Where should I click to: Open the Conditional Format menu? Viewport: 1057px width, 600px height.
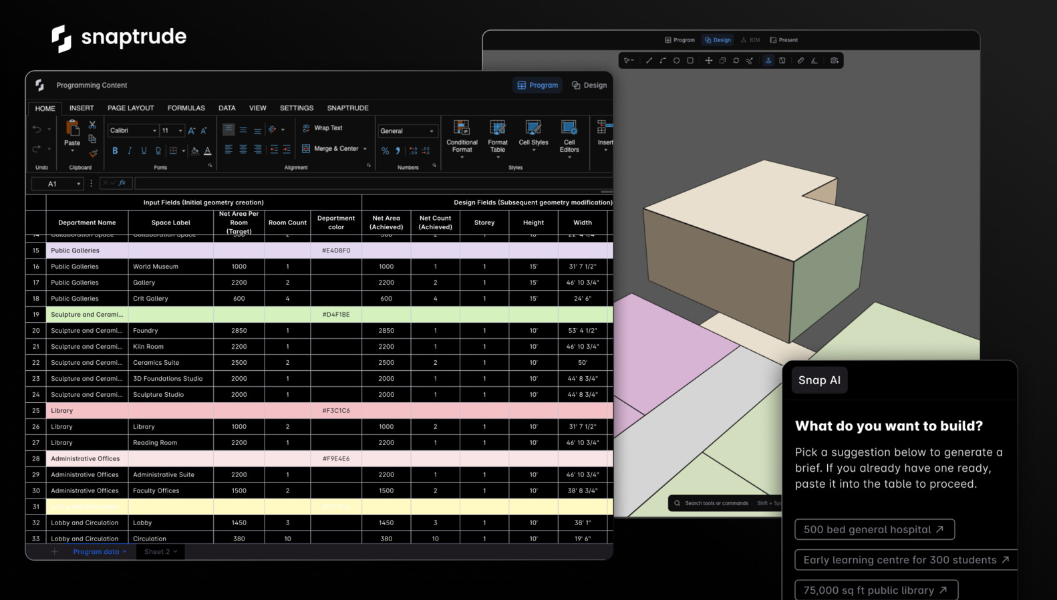click(462, 139)
